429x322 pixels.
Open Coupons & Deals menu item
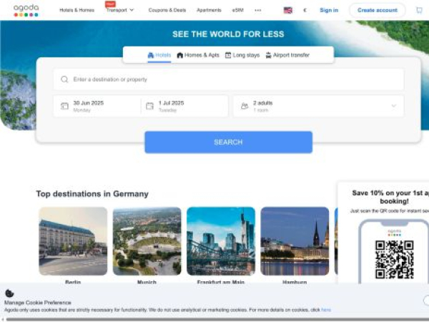167,11
